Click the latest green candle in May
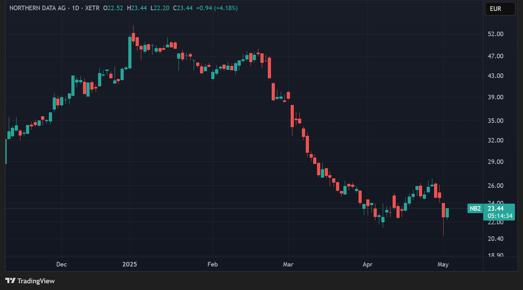 click(447, 213)
